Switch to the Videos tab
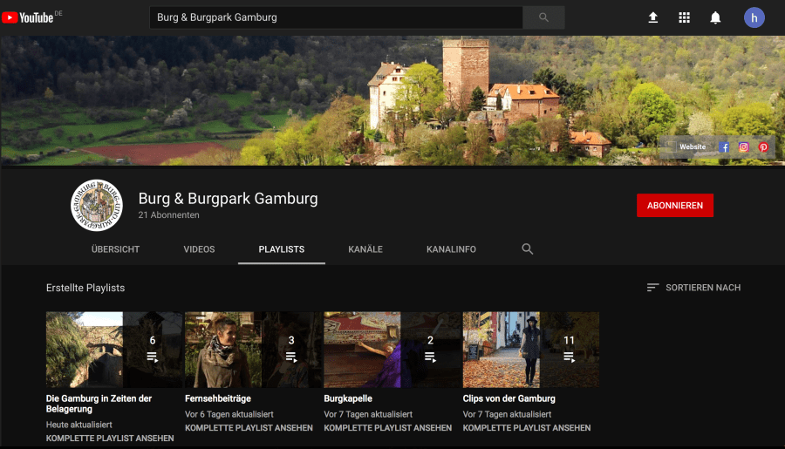The height and width of the screenshot is (449, 785). click(199, 249)
